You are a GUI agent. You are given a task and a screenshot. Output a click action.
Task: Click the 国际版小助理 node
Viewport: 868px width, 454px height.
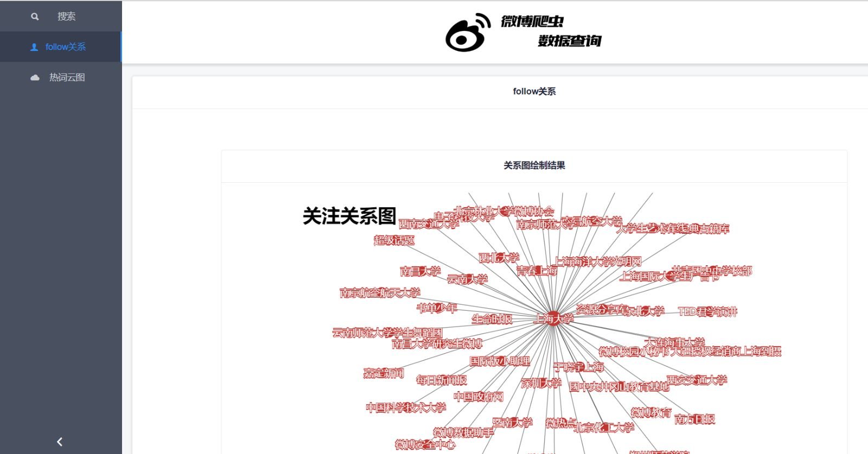500,361
